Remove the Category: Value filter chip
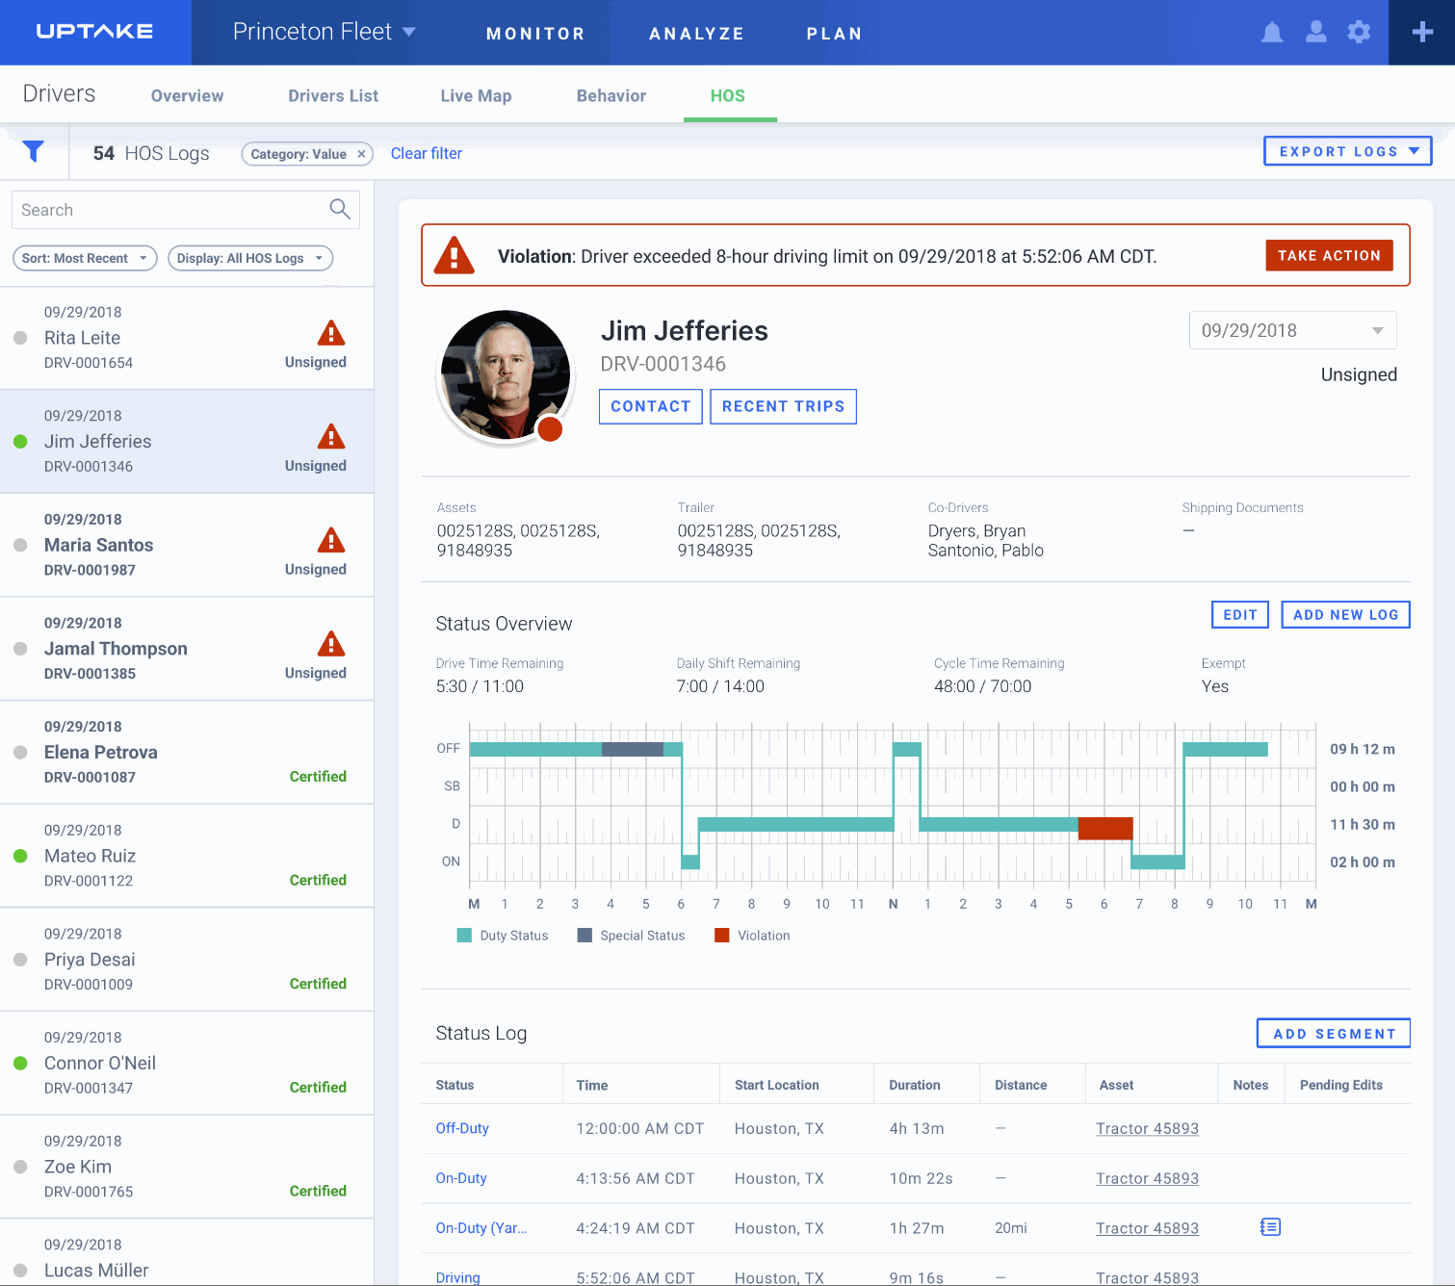Screen dimensions: 1455x1286 [361, 154]
